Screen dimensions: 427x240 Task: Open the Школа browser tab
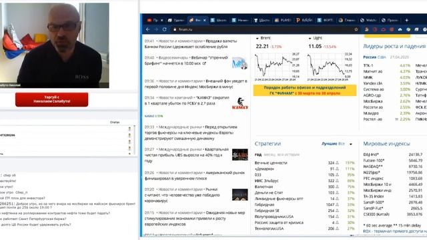click(x=219, y=20)
